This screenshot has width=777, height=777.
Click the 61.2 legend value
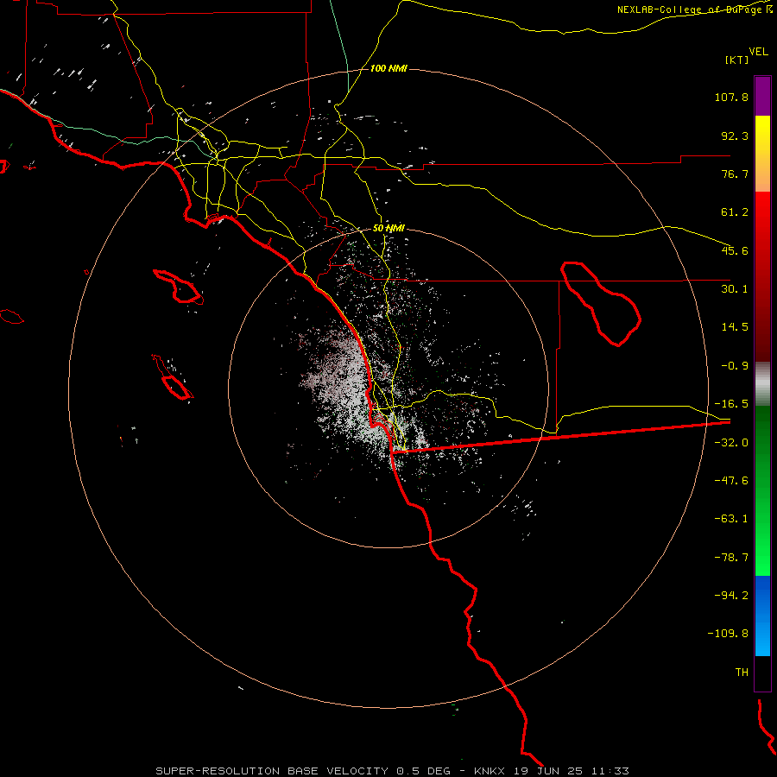pyautogui.click(x=735, y=212)
